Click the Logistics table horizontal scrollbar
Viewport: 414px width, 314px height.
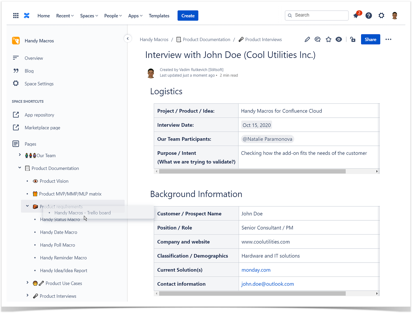(x=253, y=171)
